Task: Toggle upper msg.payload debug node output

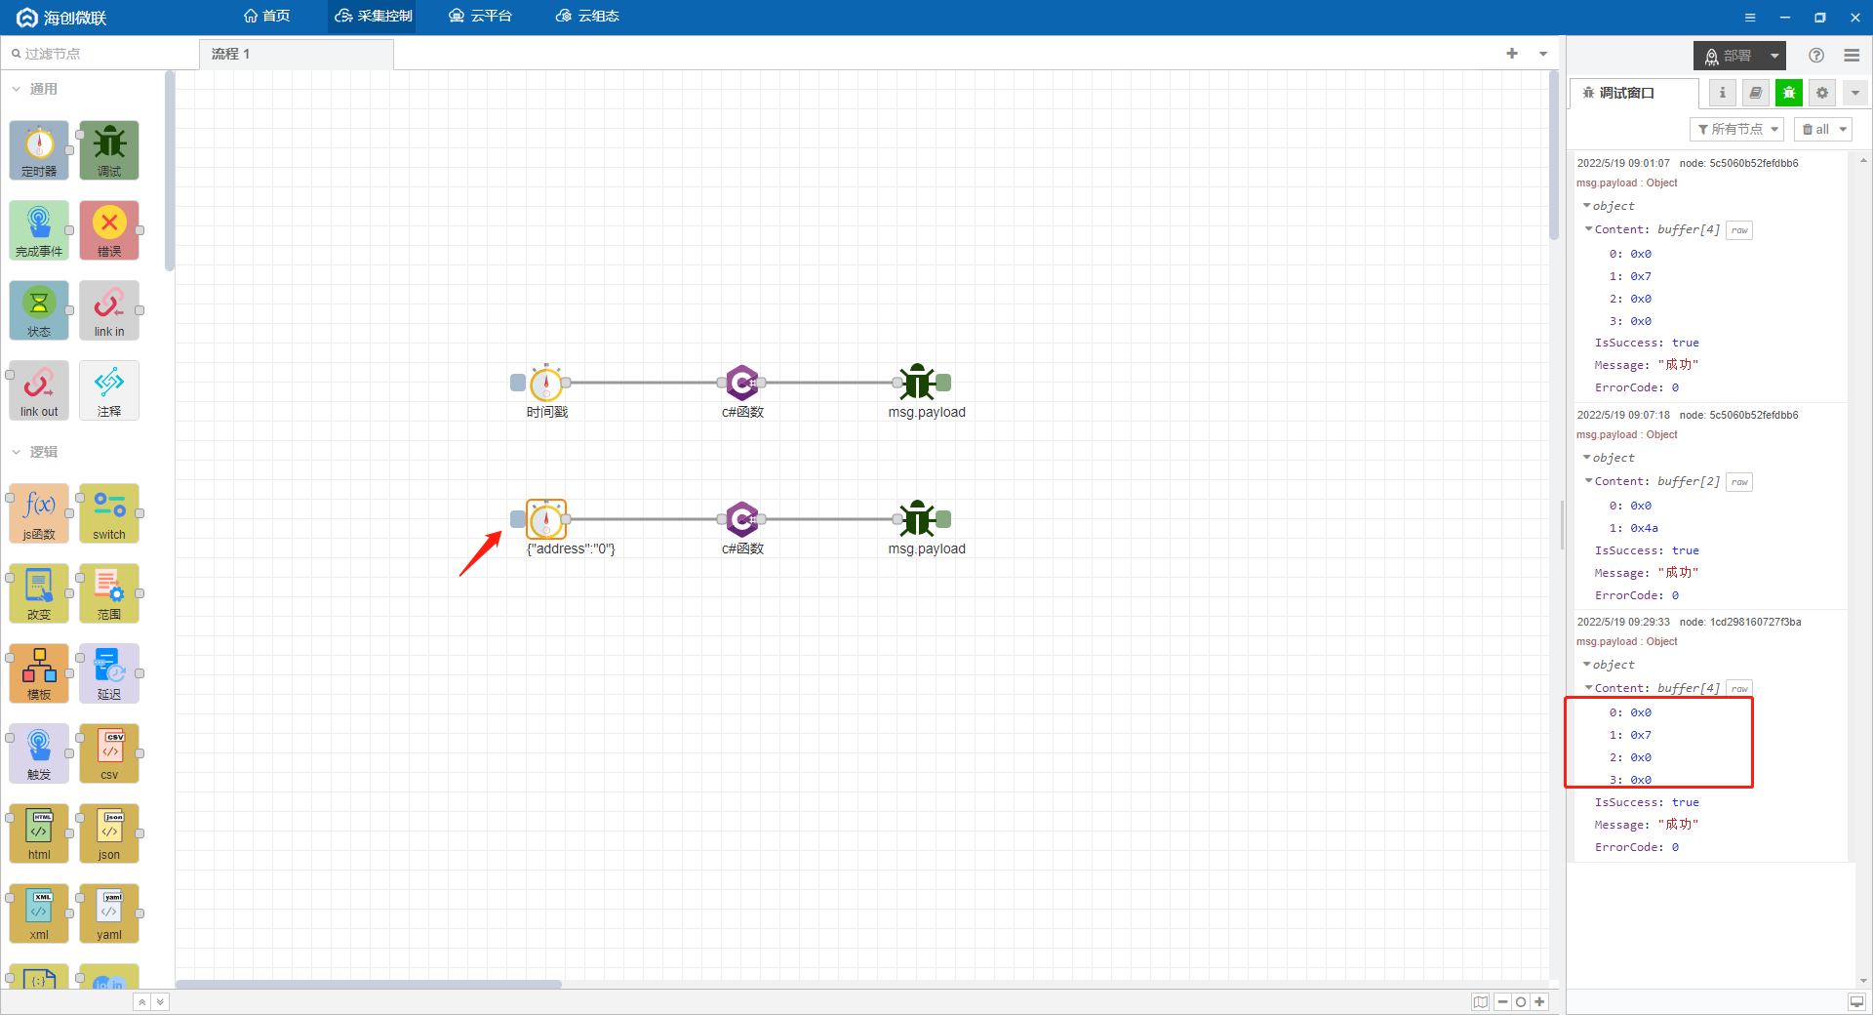Action: click(x=944, y=383)
